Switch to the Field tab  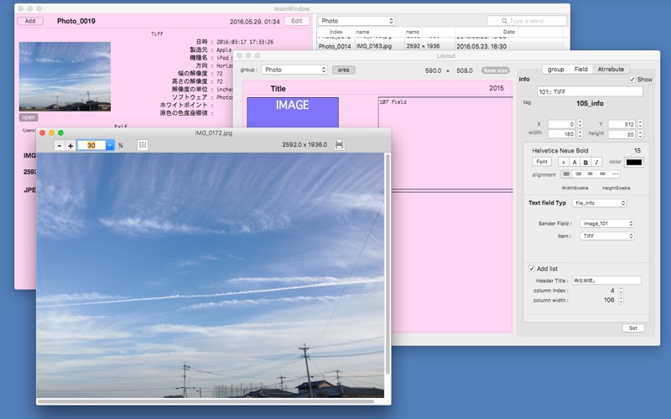tap(580, 70)
